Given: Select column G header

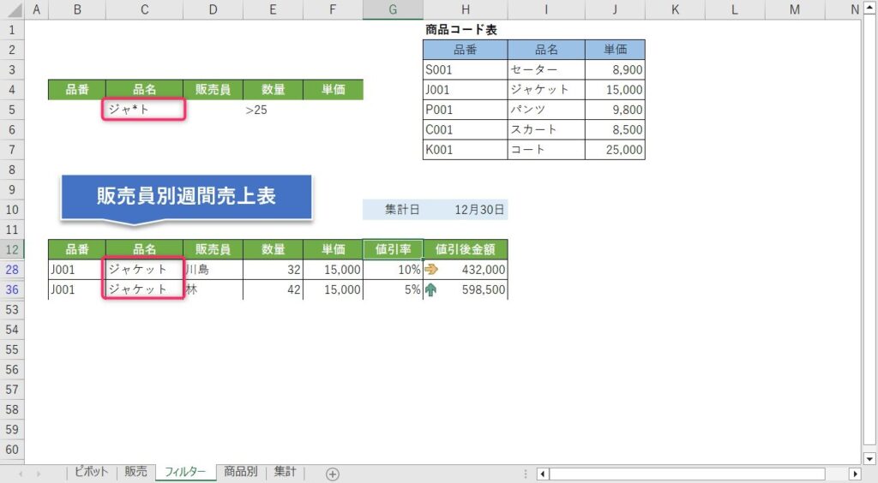Looking at the screenshot, I should pyautogui.click(x=393, y=9).
